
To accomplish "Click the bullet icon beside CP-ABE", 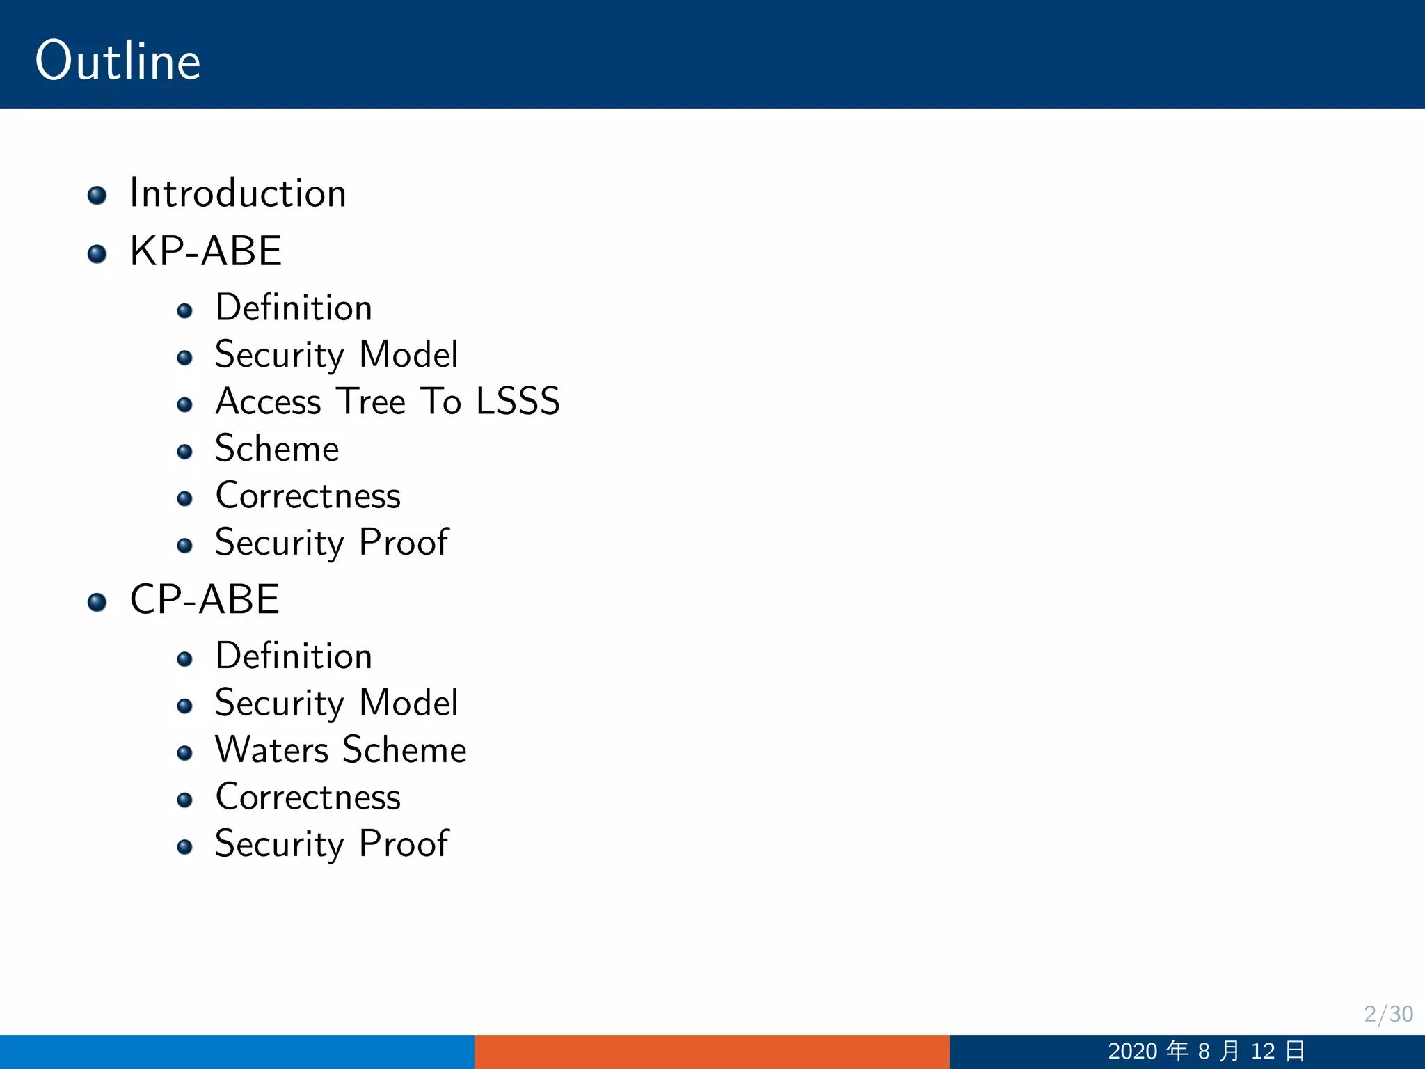I will [97, 602].
